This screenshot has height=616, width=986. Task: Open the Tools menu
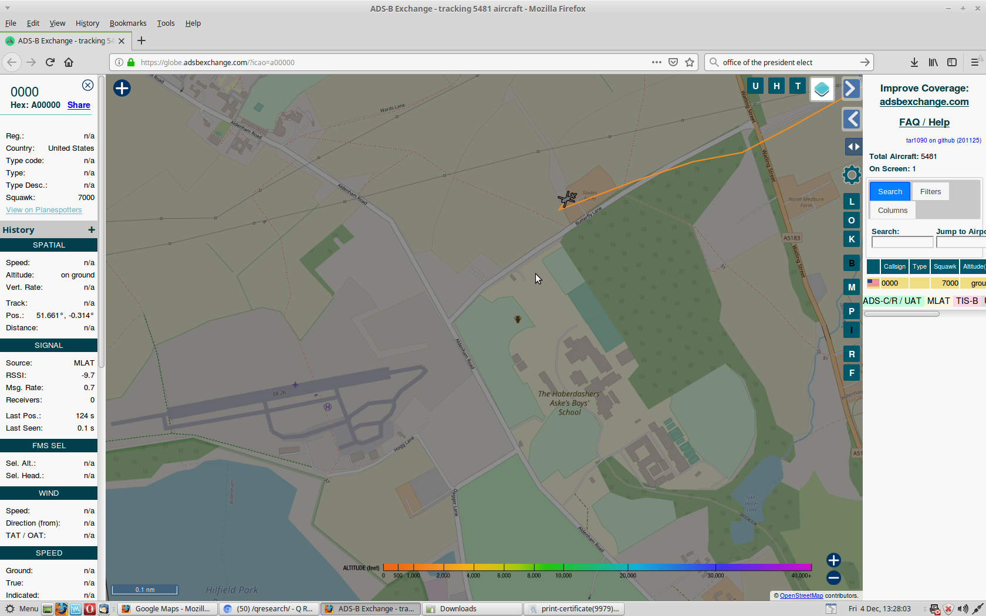click(166, 23)
